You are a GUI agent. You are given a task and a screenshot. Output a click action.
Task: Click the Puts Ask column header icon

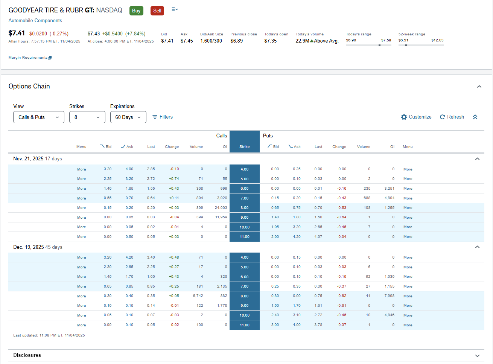[291, 146]
